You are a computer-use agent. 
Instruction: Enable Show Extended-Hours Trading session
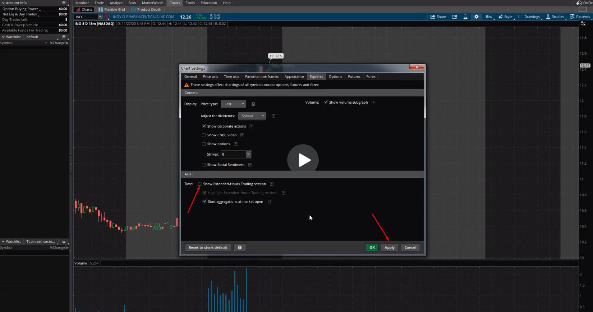(200, 184)
